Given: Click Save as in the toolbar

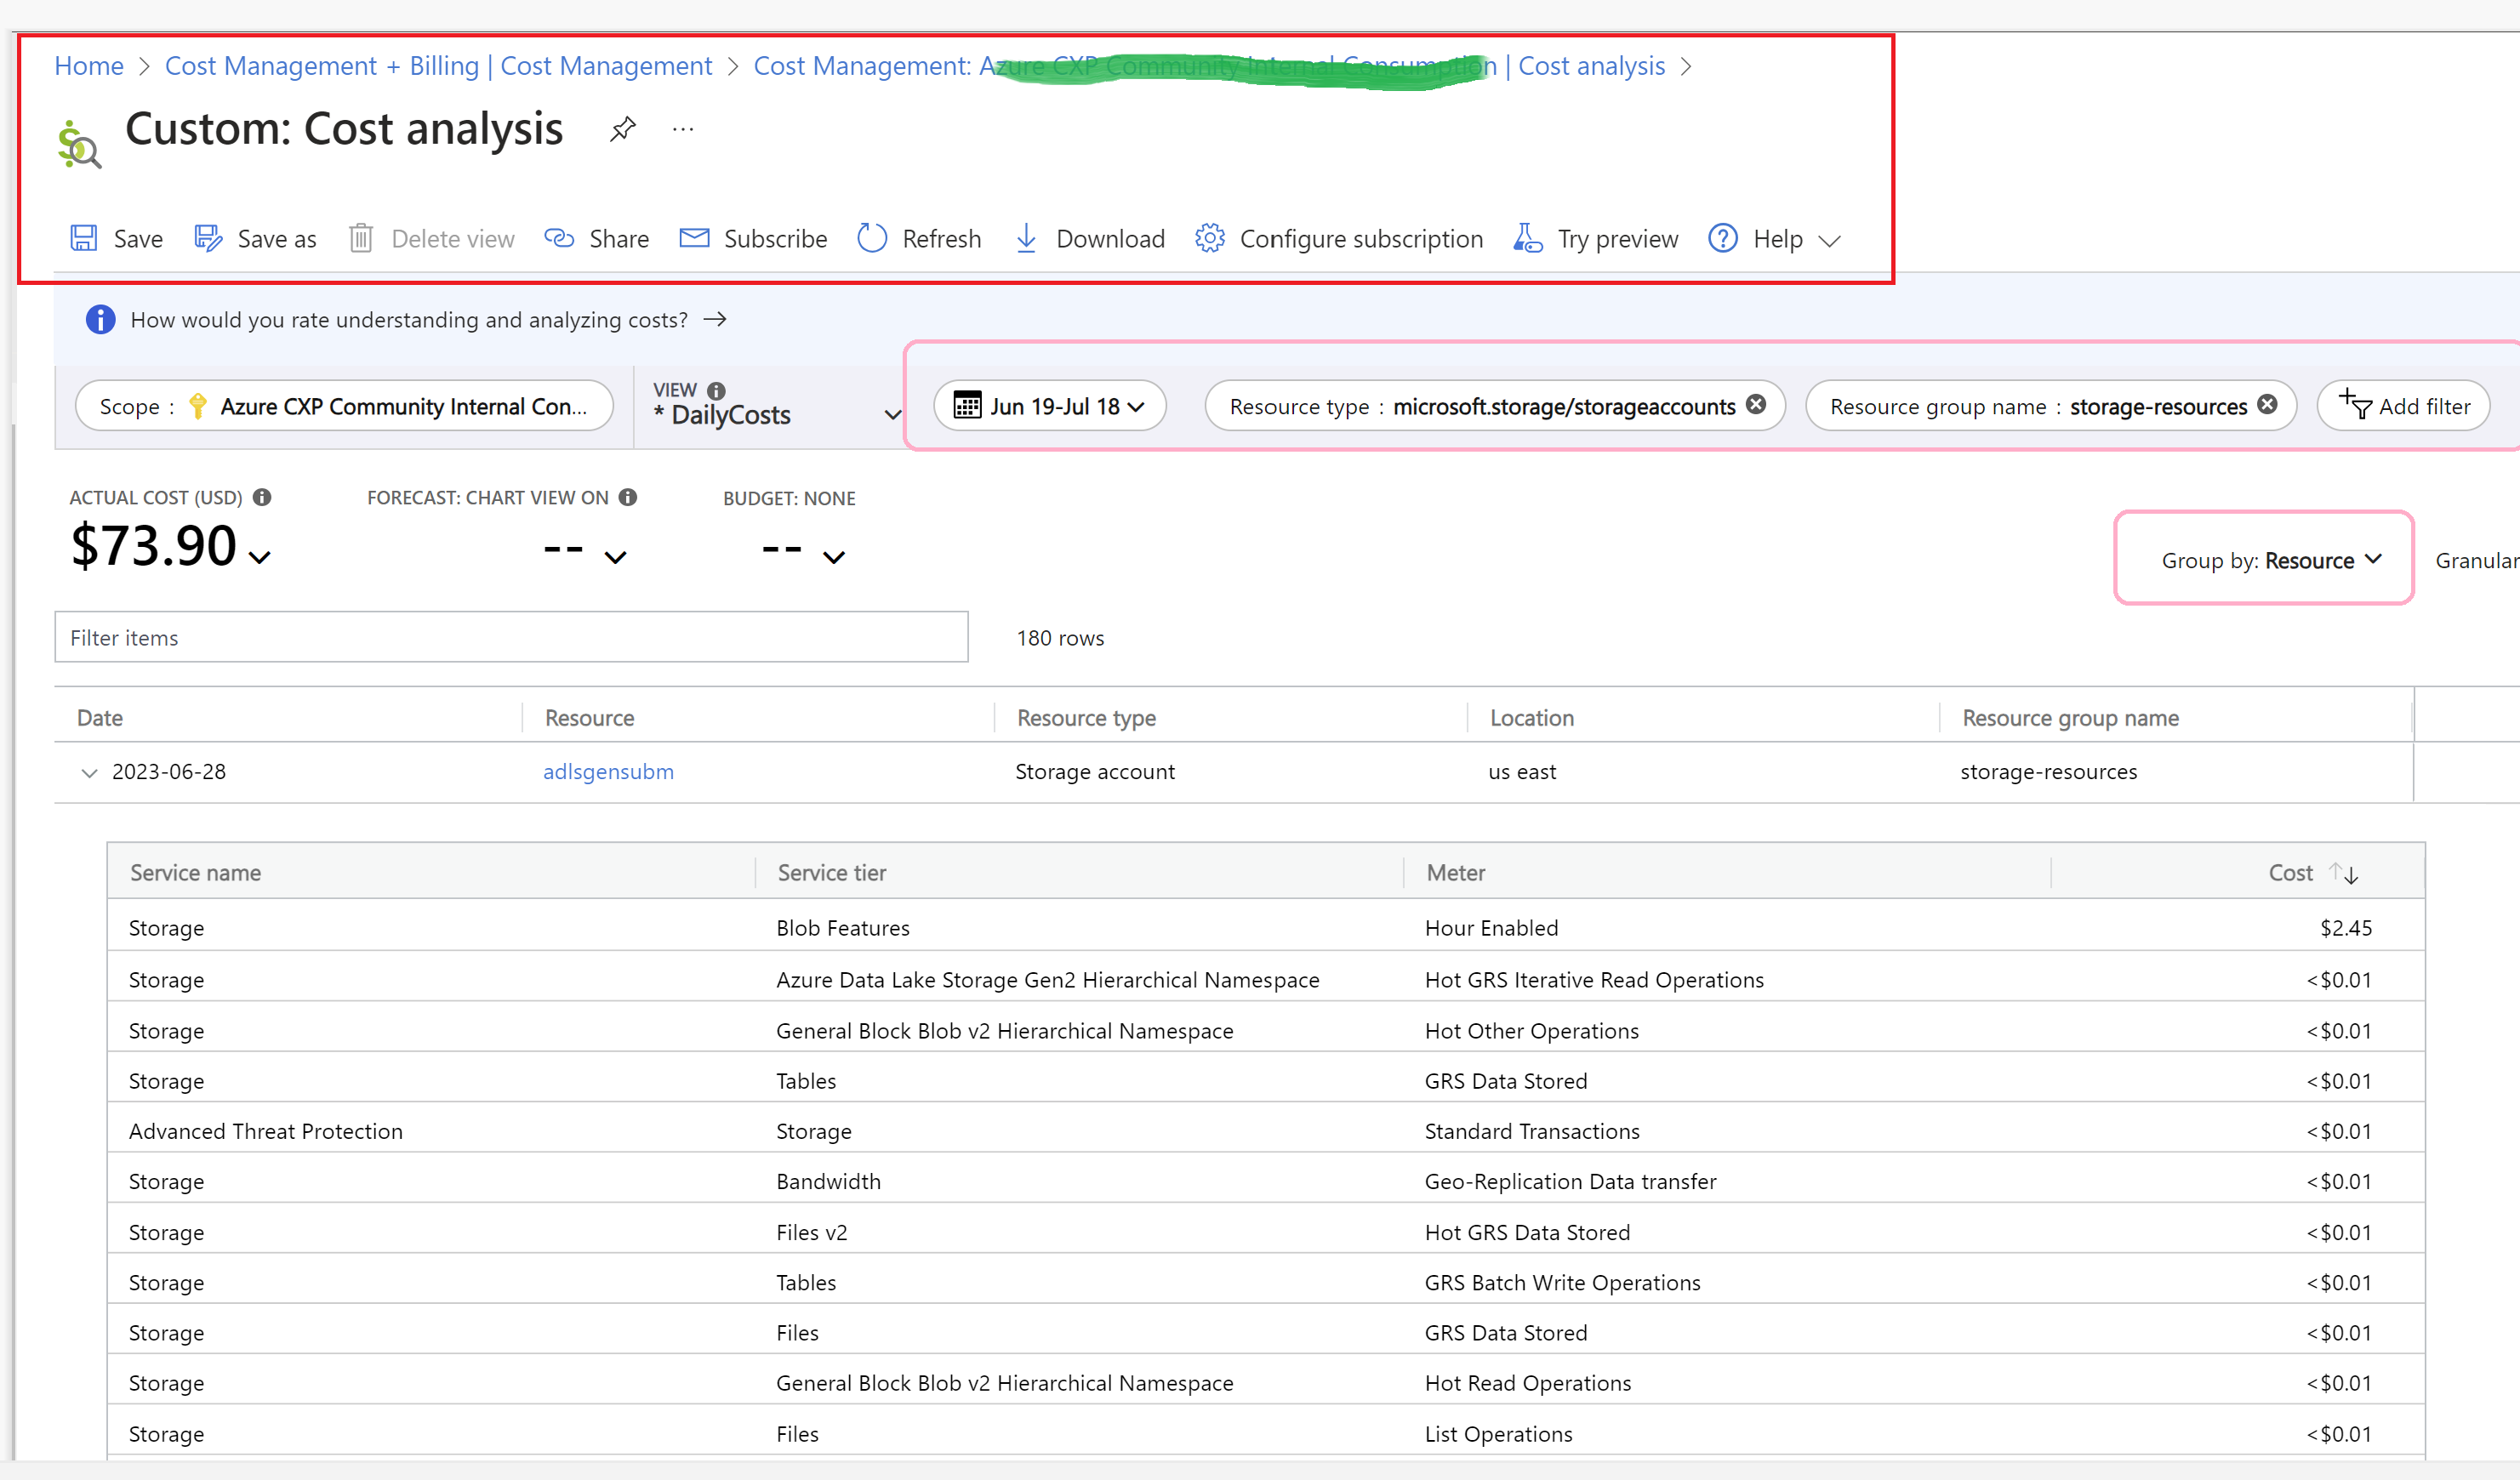Looking at the screenshot, I should tap(255, 238).
